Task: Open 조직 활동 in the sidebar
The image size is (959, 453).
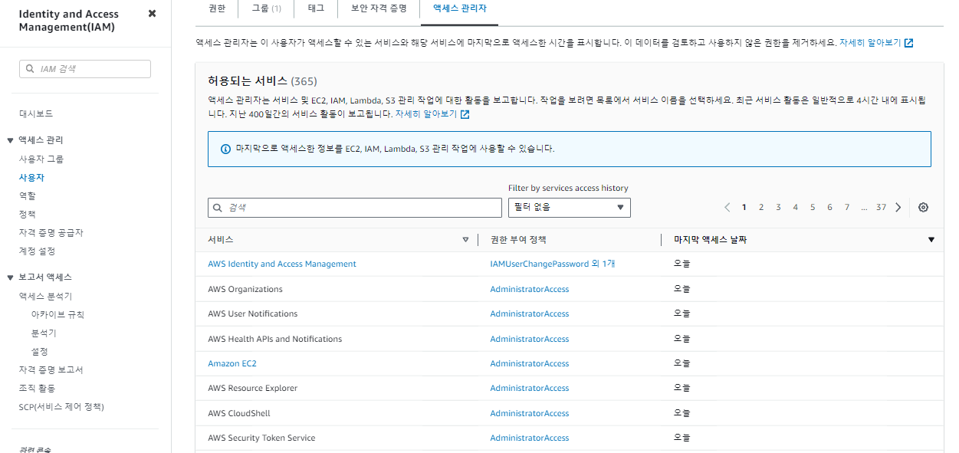Action: [37, 388]
